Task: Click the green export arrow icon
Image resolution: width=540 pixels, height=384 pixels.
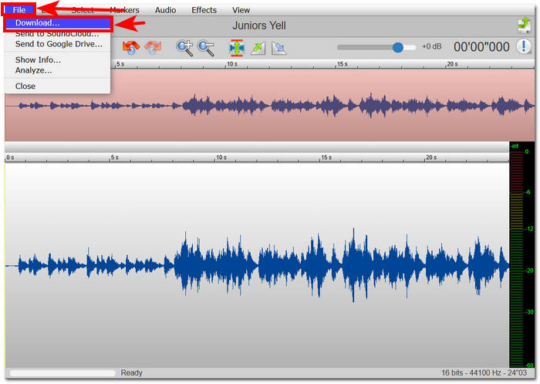Action: (x=524, y=25)
